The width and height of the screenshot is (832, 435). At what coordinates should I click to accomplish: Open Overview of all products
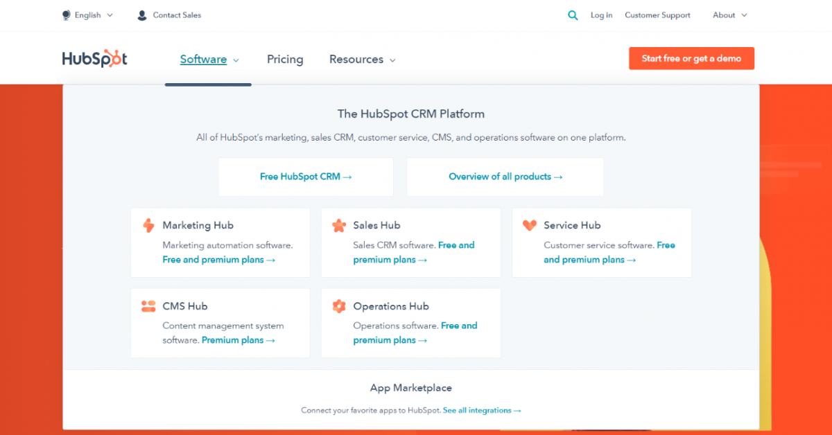point(505,177)
